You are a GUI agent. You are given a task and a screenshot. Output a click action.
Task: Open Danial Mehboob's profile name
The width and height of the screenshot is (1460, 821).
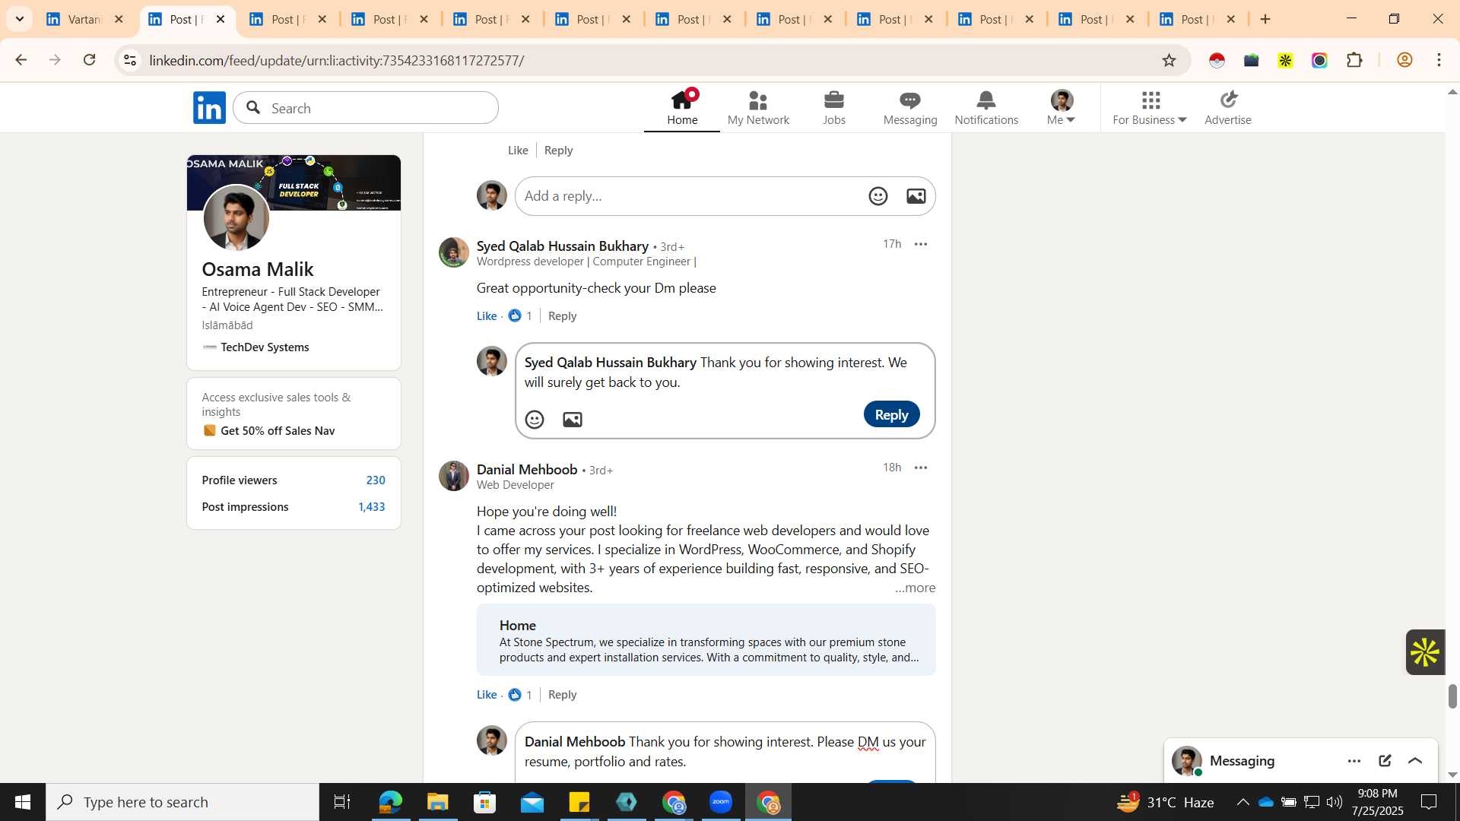(x=527, y=469)
